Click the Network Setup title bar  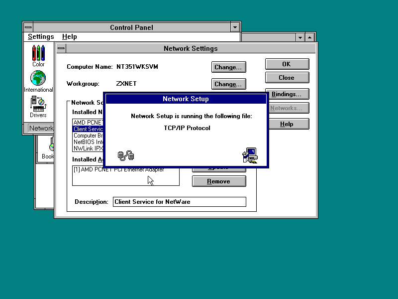point(186,99)
